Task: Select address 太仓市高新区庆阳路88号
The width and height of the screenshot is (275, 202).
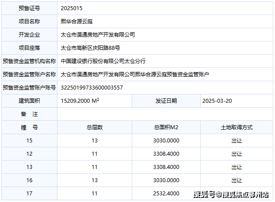Action: 90,48
